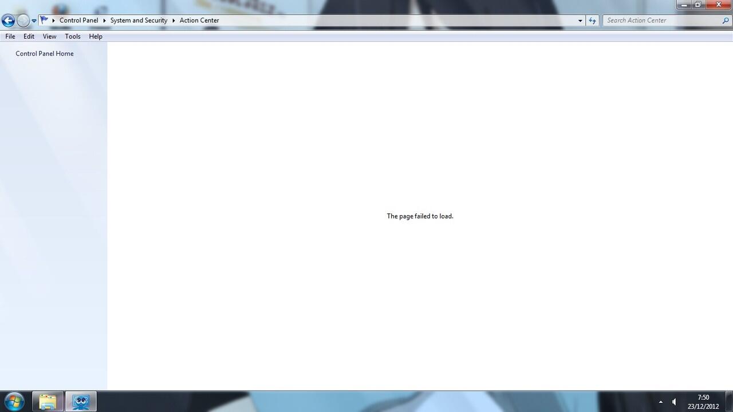Open the Edit menu
This screenshot has width=733, height=412.
[x=29, y=37]
